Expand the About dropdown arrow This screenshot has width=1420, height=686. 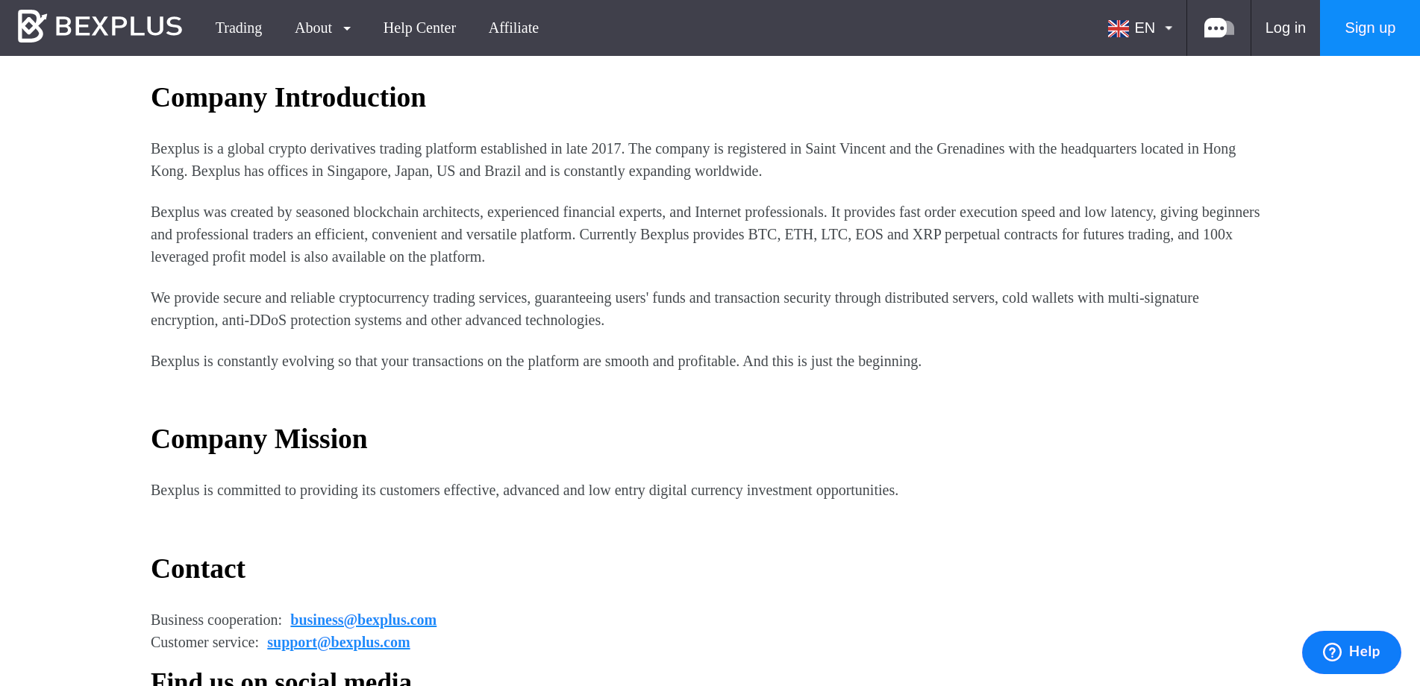coord(347,28)
